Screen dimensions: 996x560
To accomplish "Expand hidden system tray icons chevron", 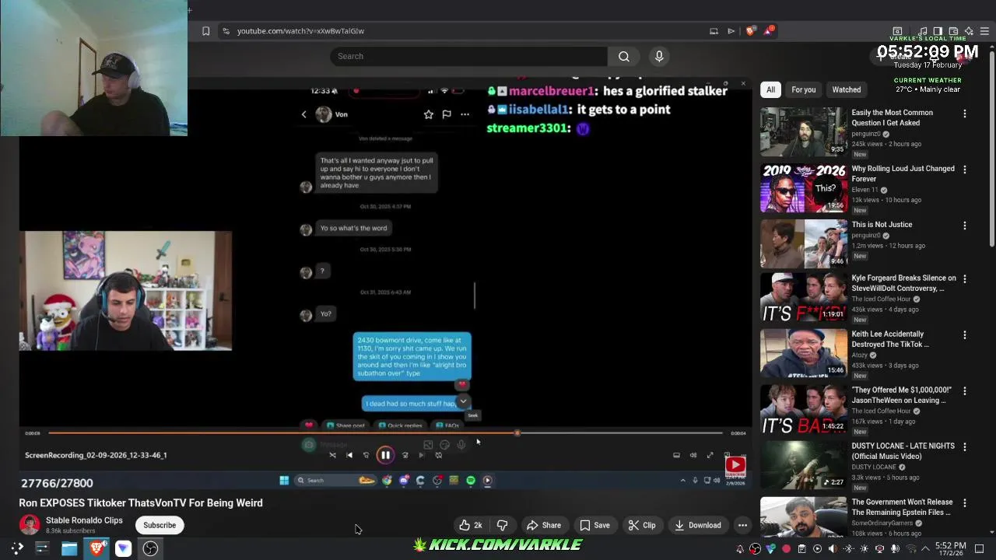I will coord(926,549).
